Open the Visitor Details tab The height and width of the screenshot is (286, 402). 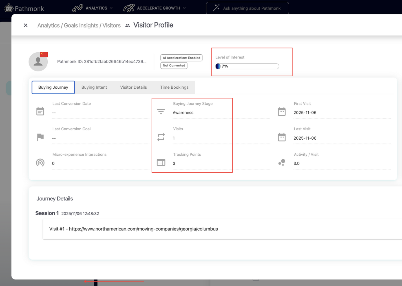(134, 87)
